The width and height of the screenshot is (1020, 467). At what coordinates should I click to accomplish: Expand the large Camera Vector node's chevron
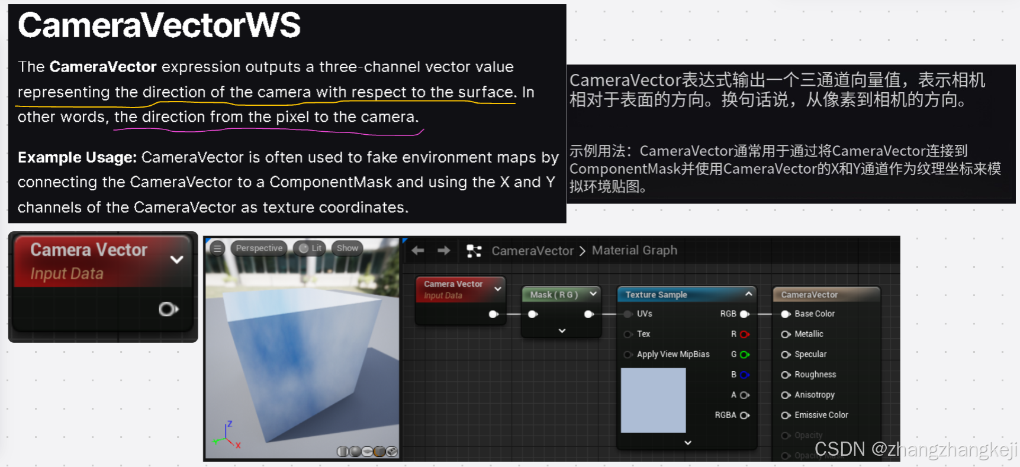click(x=176, y=260)
